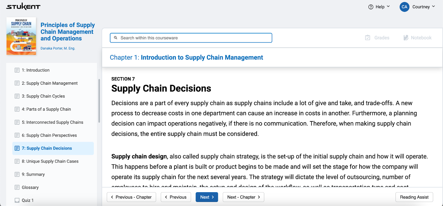The width and height of the screenshot is (443, 206).
Task: Click the Next button
Action: click(207, 197)
